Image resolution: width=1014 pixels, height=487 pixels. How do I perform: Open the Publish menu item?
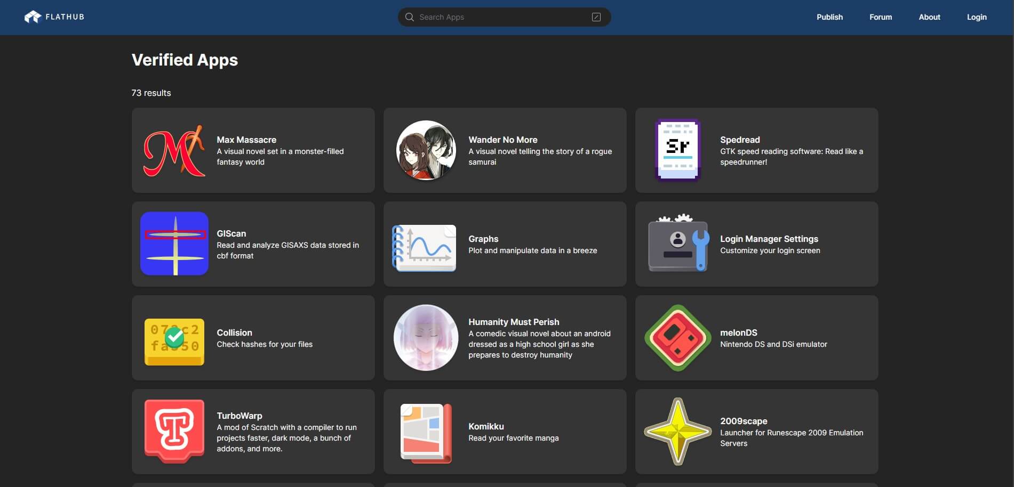click(x=829, y=17)
